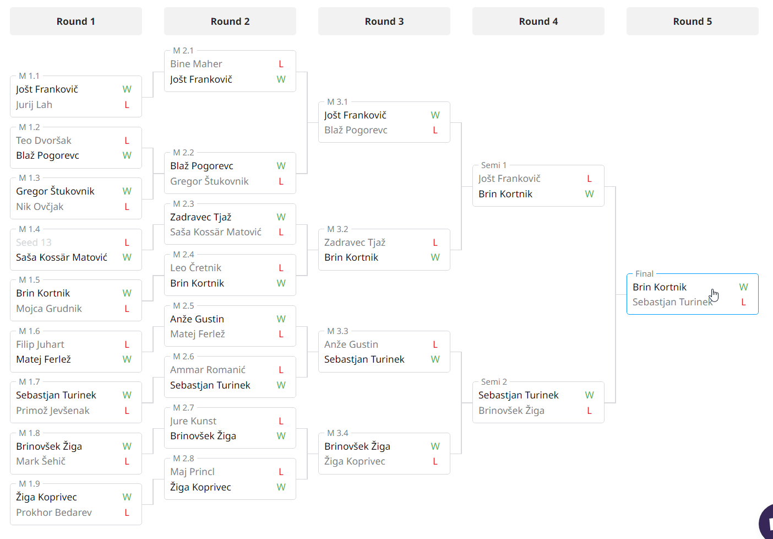Select Brin Kortnik in match M 1.5
773x539 pixels.
(43, 293)
